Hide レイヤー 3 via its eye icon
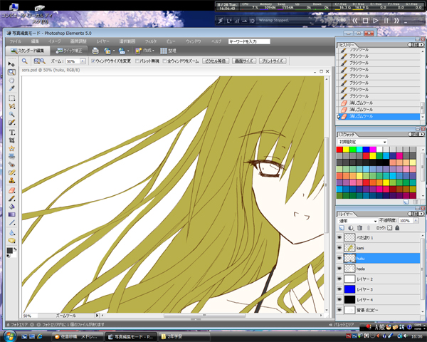This screenshot has width=427, height=342. (x=339, y=289)
